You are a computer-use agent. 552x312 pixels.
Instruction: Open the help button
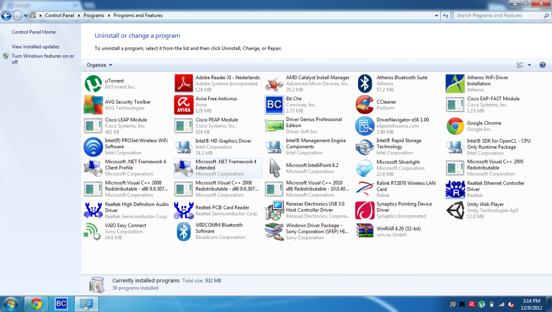pos(542,65)
